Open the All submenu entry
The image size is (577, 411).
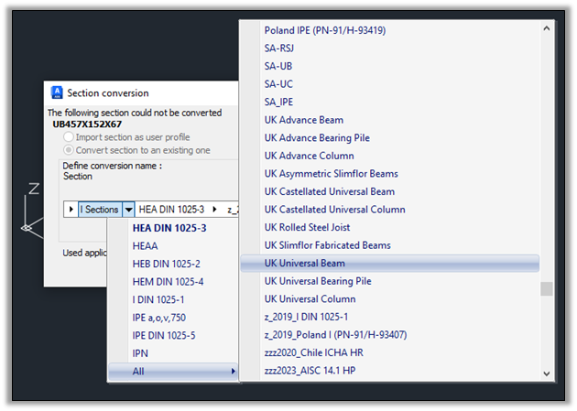coord(173,372)
